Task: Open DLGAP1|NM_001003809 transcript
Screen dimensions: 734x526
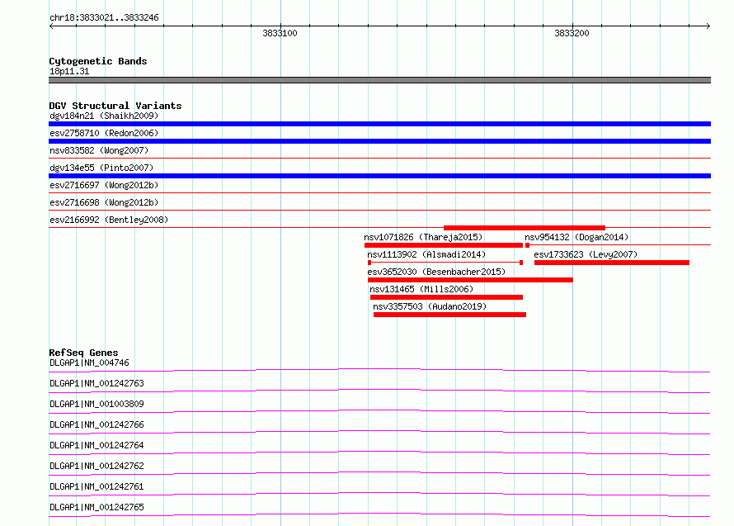Action: pyautogui.click(x=96, y=404)
